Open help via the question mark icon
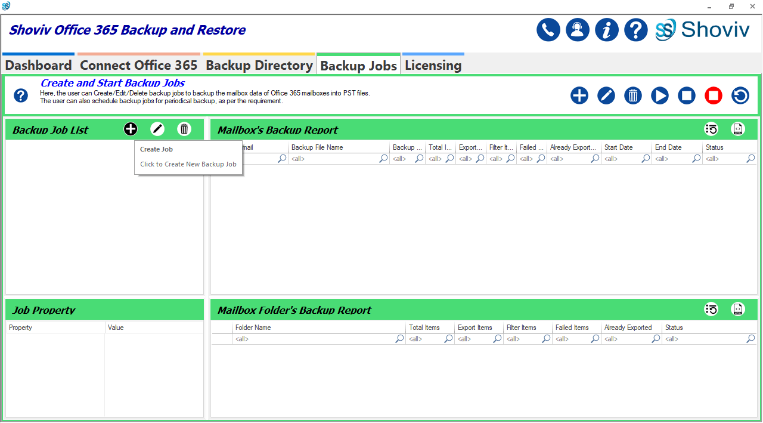The image size is (763, 423). click(635, 30)
